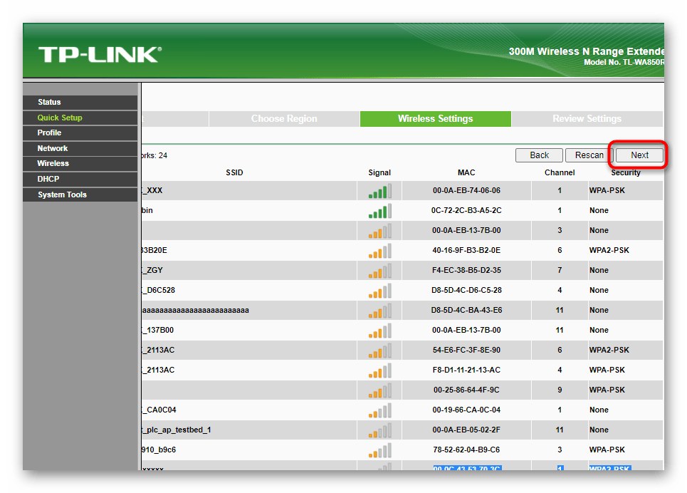The height and width of the screenshot is (493, 687).
Task: Click signal icon for MAC 78-52-62-04-B9-C6
Action: [379, 450]
